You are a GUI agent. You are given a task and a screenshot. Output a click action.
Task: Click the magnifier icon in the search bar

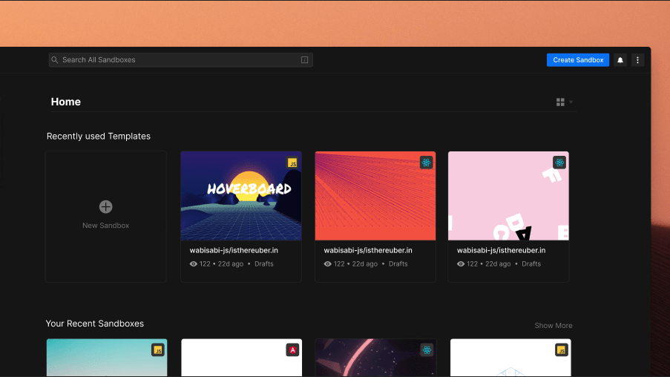pos(56,60)
